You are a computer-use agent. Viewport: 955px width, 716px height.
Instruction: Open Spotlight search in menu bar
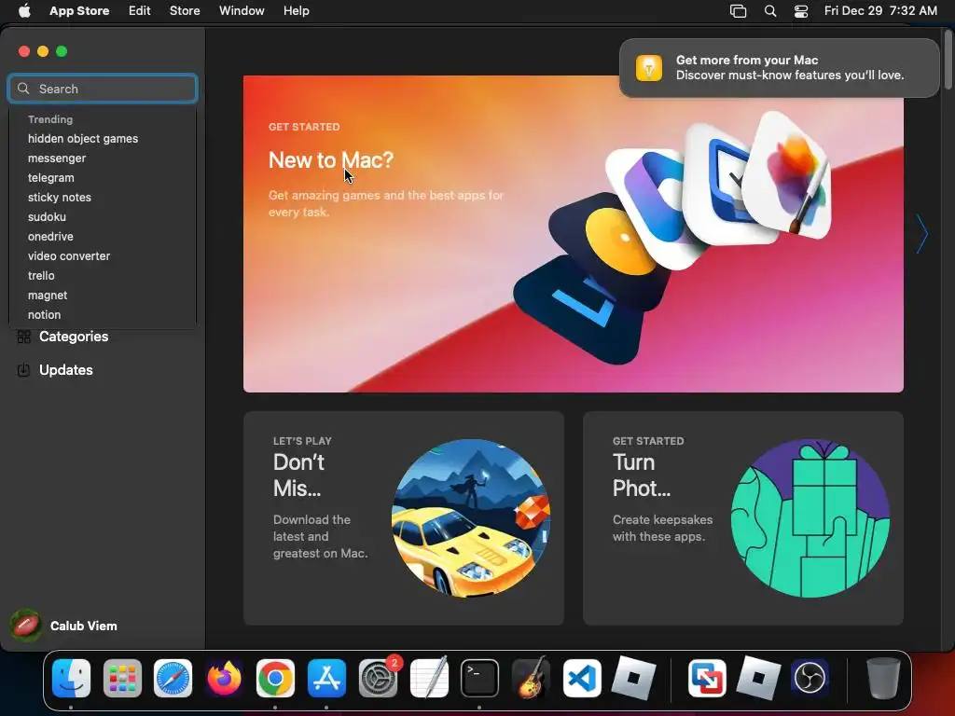(x=769, y=11)
